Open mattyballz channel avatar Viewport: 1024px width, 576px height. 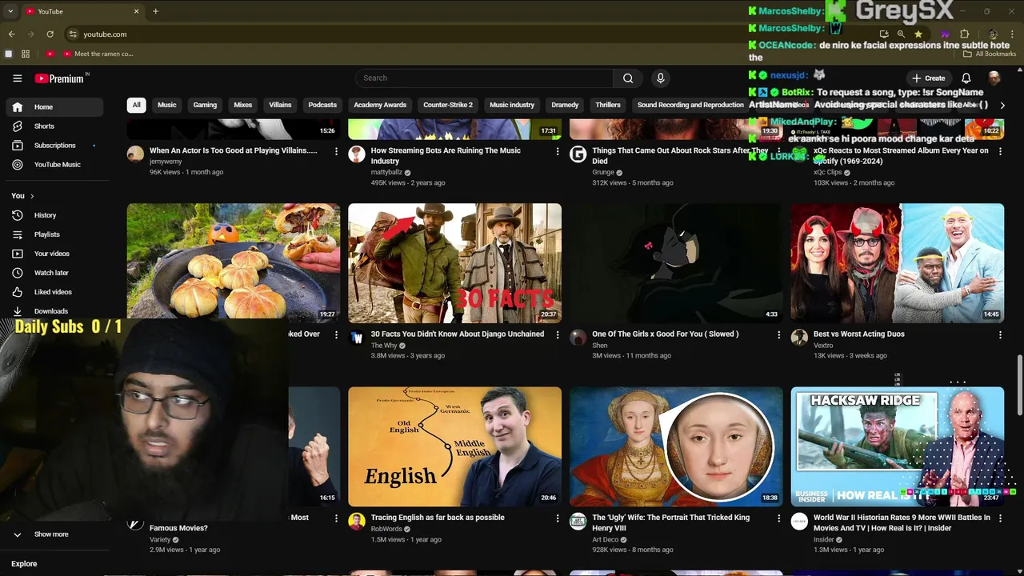tap(357, 154)
